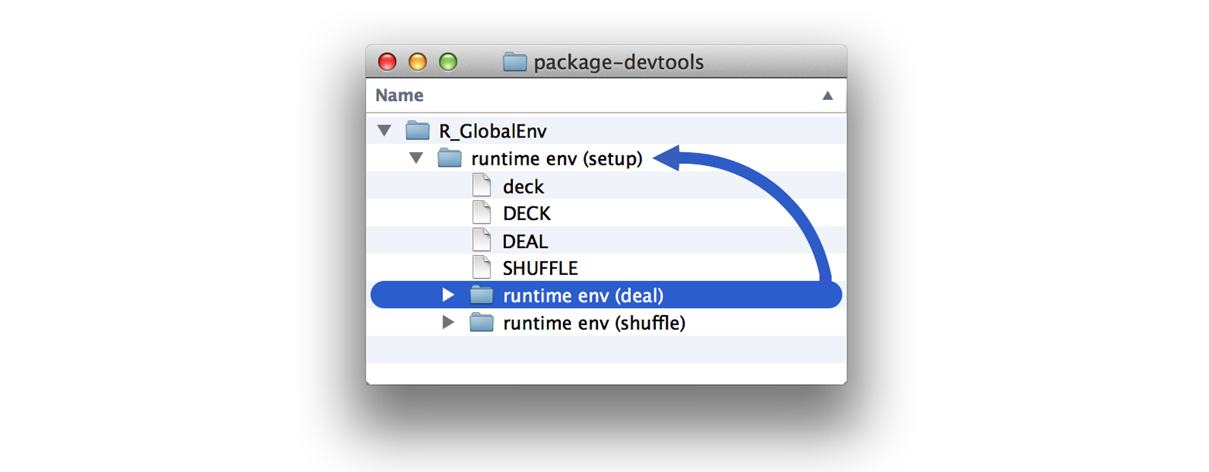
Task: Select the R_GlobalEnv folder name
Action: (x=481, y=131)
